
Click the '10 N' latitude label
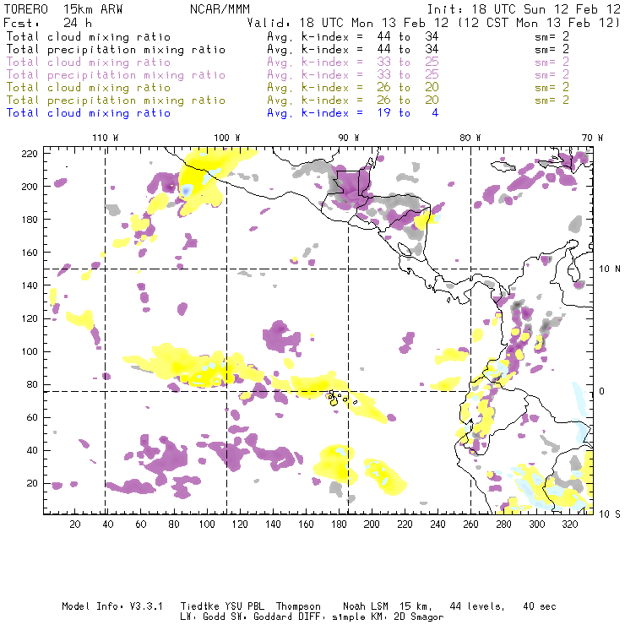click(610, 269)
